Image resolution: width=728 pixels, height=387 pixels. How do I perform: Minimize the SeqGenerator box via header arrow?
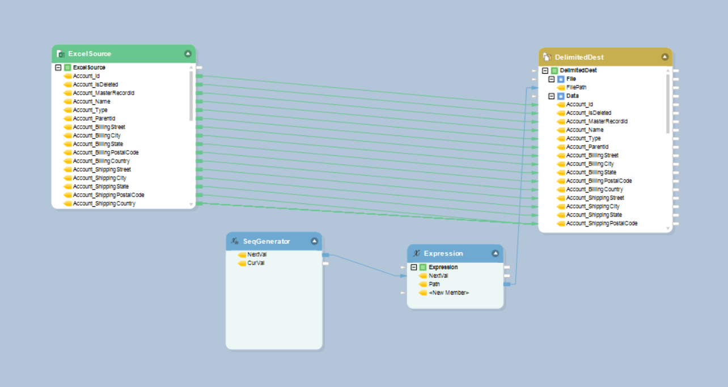point(314,241)
